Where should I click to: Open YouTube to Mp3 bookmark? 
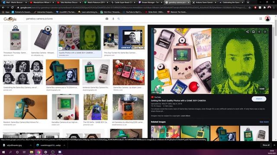(x=132, y=12)
